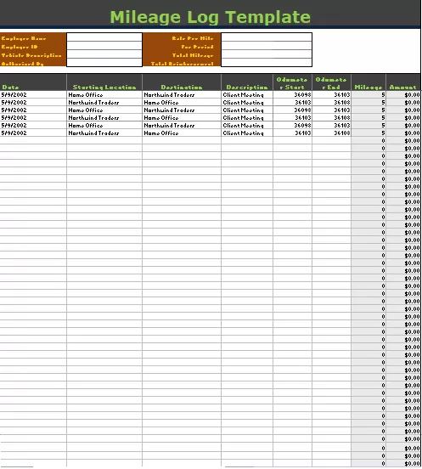The width and height of the screenshot is (422, 469).
Task: Click the 36103 odometer end in first data row
Action: point(341,95)
